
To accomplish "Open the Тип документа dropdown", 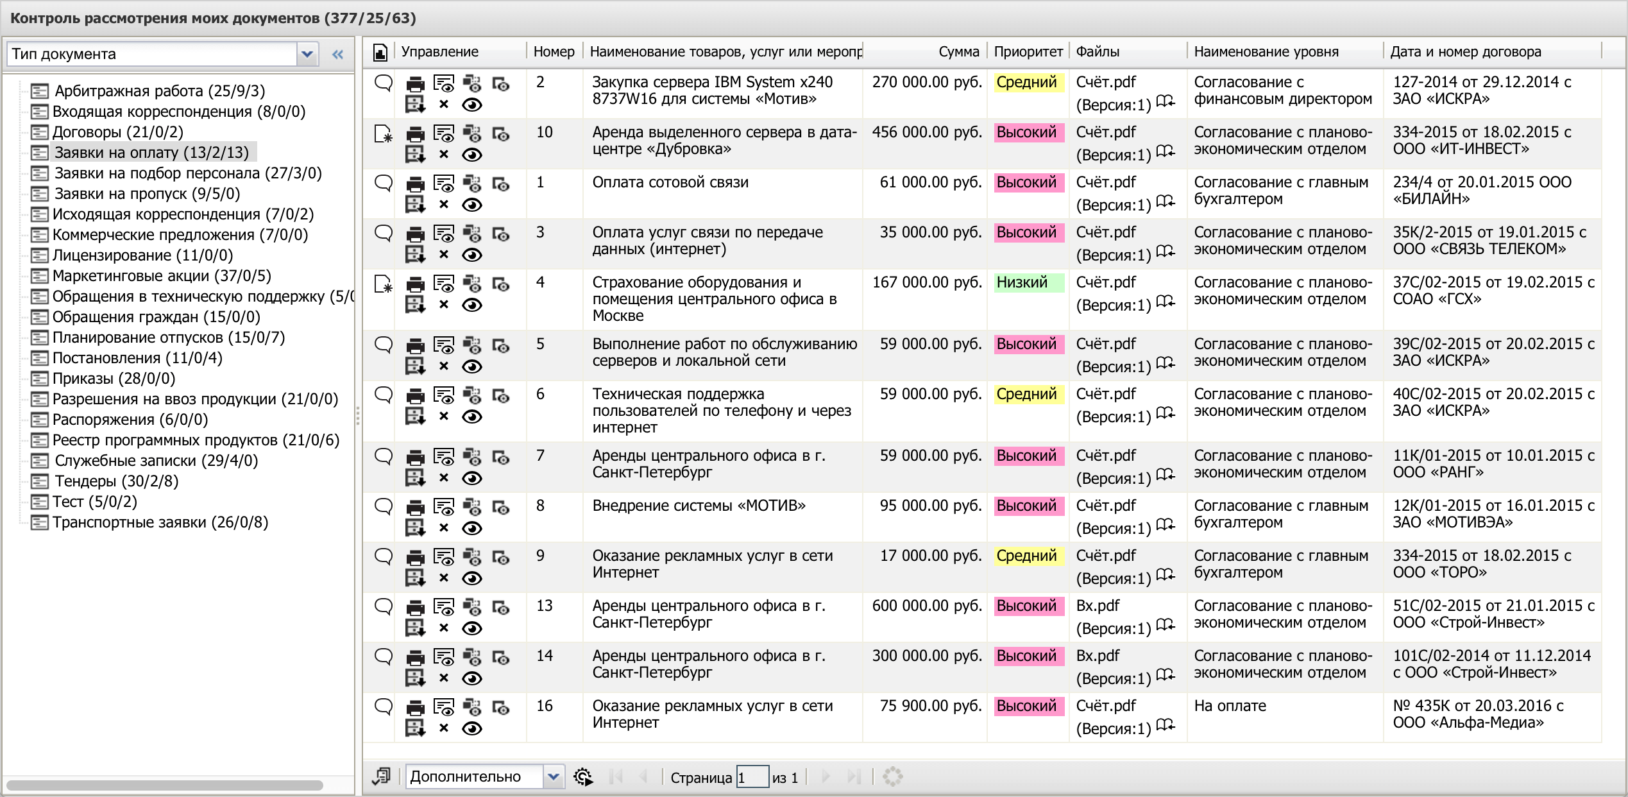I will pos(307,55).
